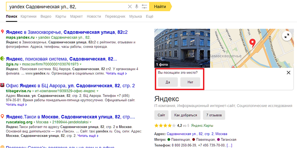Open the Яндекс.Карты link
Image resolution: width=297 pixels, height=148 pixels.
[202, 125]
